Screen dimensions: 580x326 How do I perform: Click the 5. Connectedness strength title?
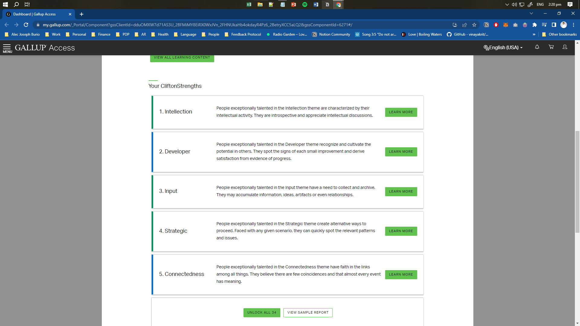[182, 274]
